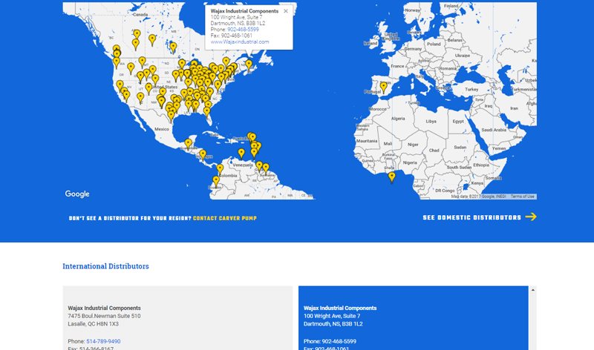This screenshot has width=594, height=350.
Task: Select the map pin in Spain
Action: (384, 87)
